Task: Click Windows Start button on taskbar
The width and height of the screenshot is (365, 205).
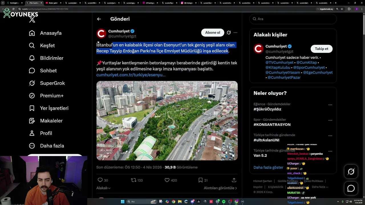Action: click(123, 202)
